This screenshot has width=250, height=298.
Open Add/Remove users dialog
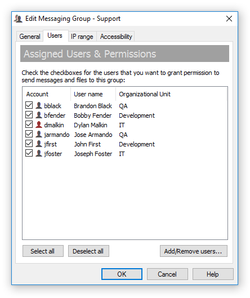click(193, 251)
